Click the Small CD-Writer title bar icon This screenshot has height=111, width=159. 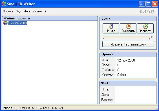coord(4,4)
